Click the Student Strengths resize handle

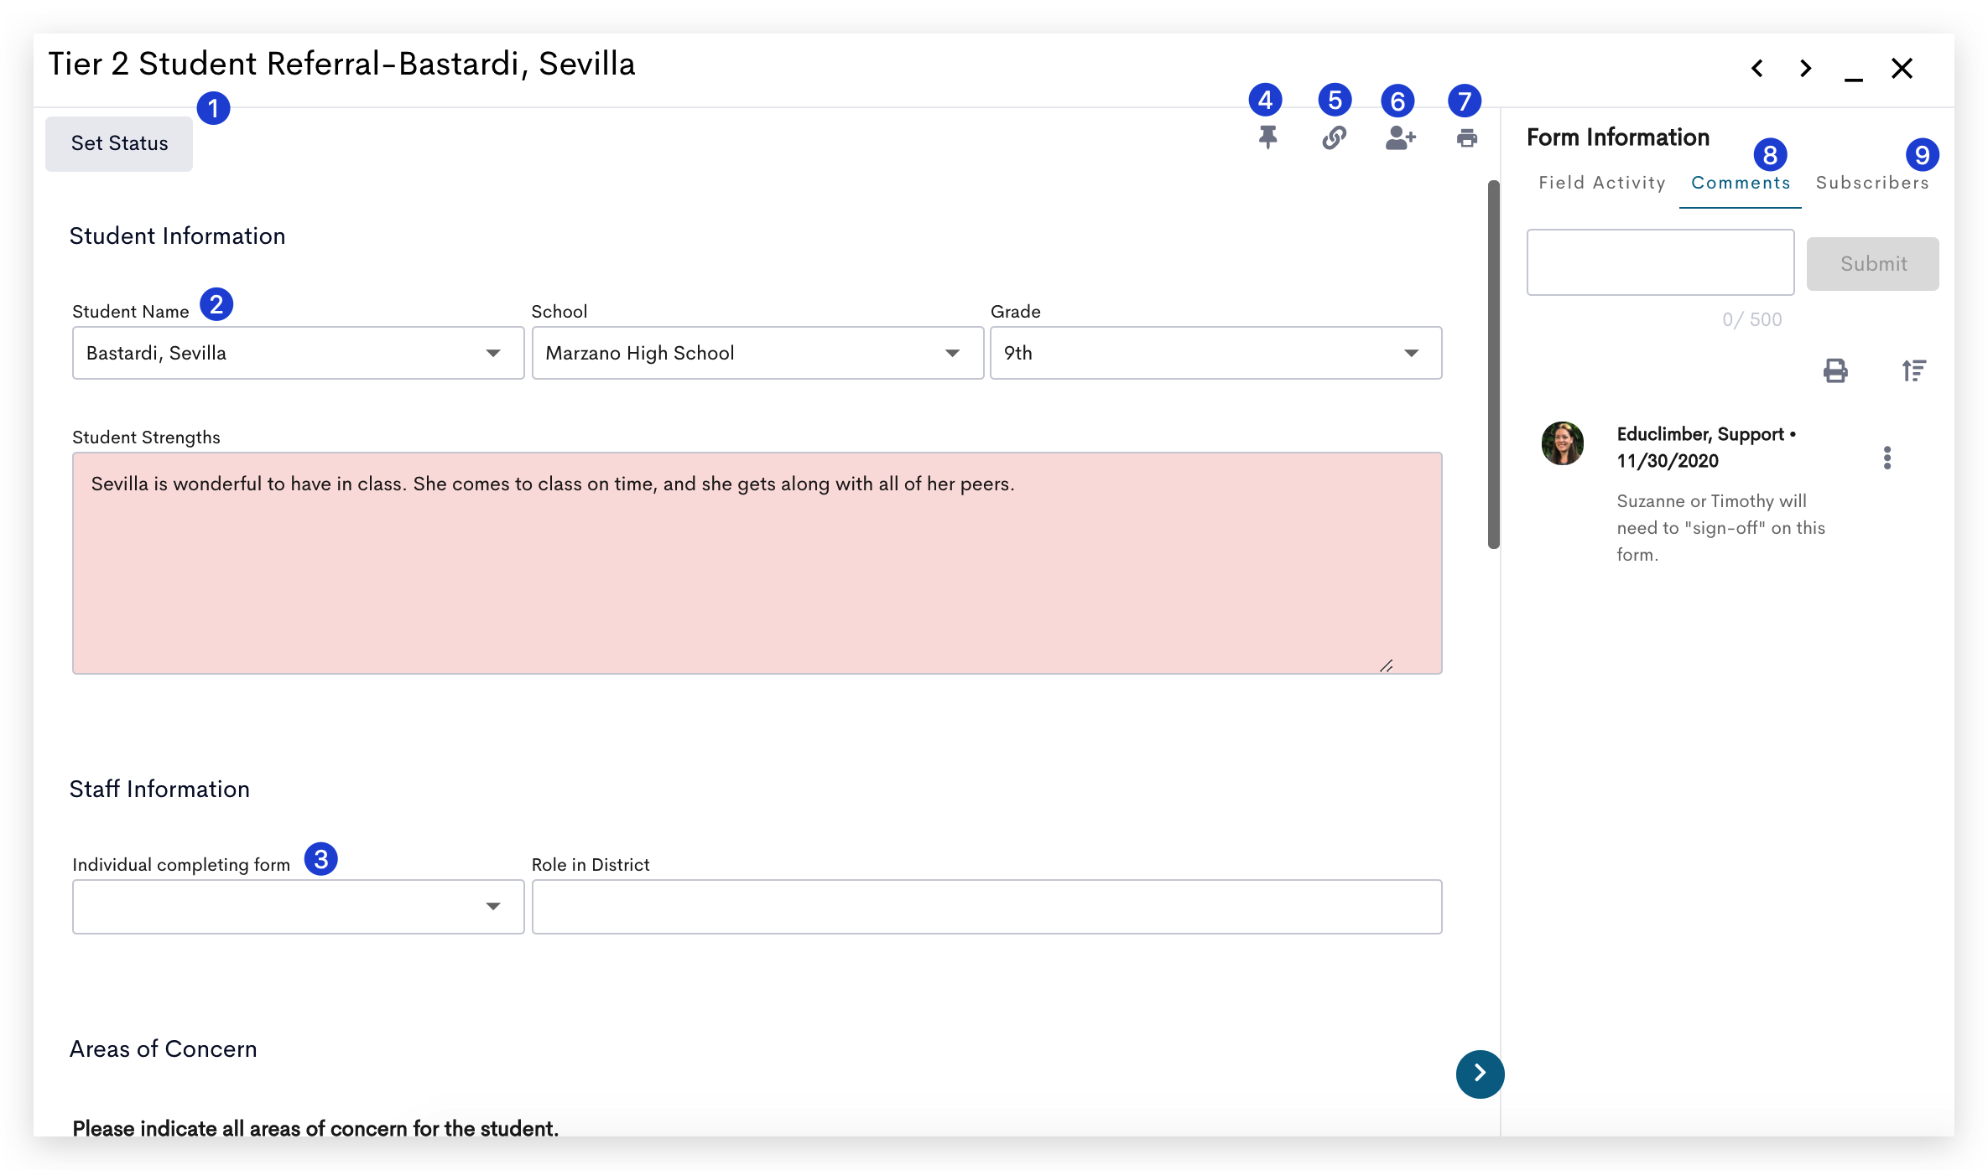(1386, 666)
